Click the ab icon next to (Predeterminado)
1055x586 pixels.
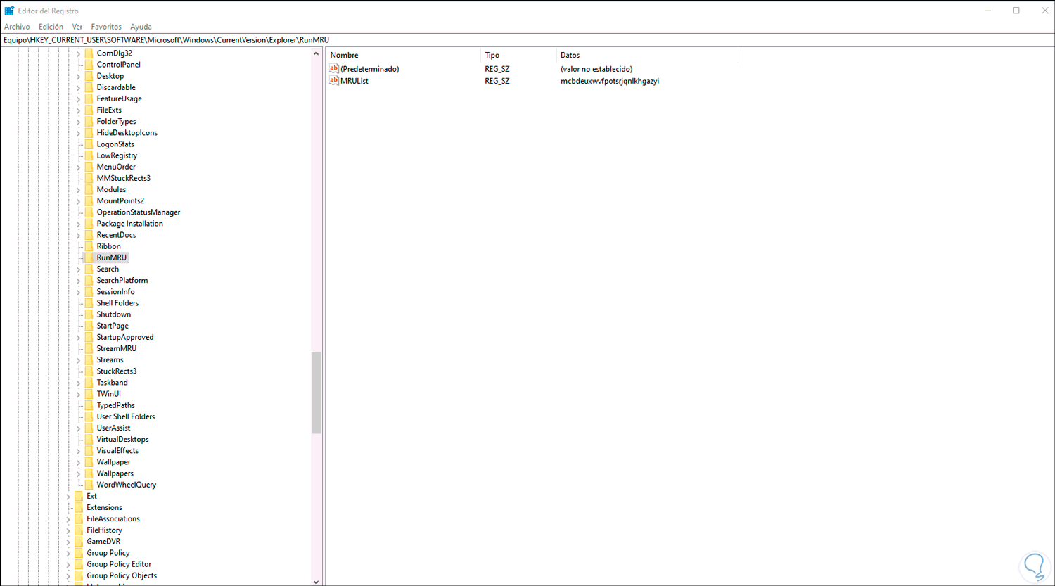[334, 68]
